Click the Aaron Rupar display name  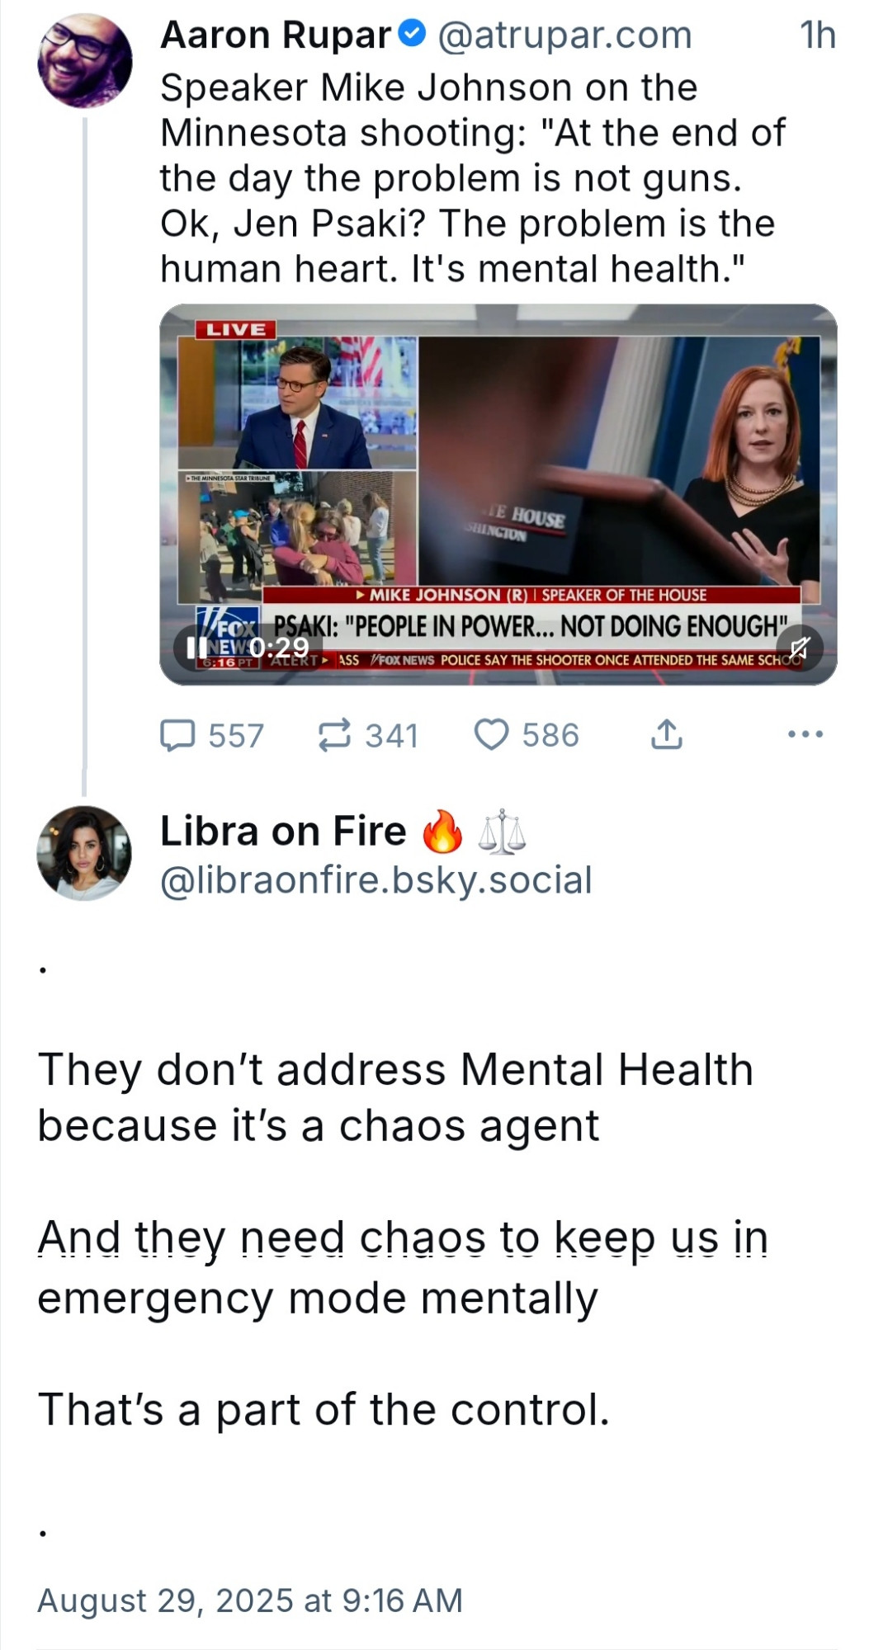point(276,35)
